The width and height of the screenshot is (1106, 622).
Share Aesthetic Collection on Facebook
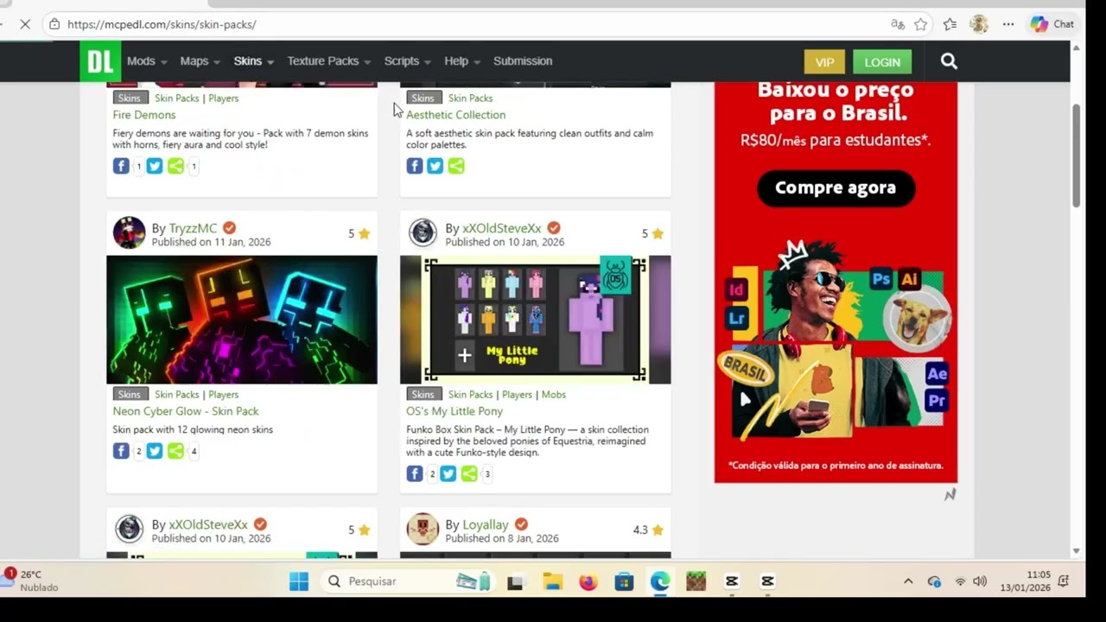click(415, 166)
